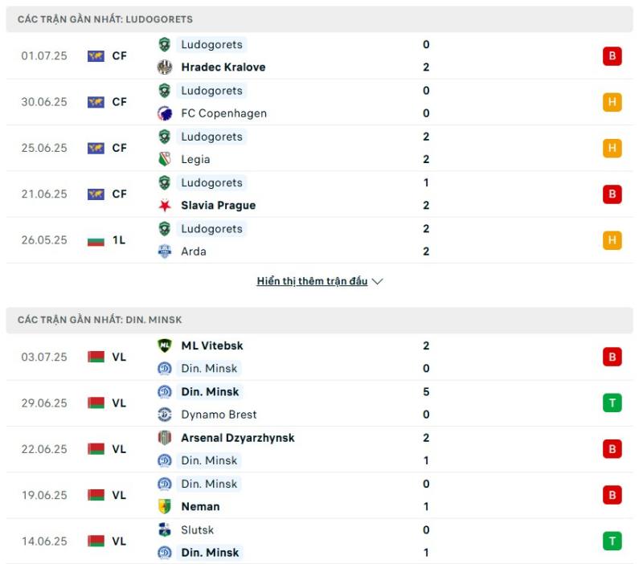Click the CF competition flag for 01.07.25
This screenshot has height=564, width=643.
coord(97,56)
